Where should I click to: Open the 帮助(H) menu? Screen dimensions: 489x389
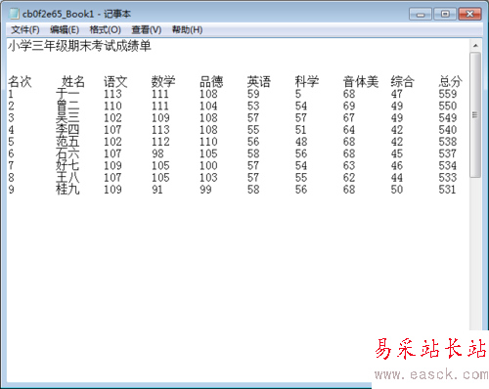(x=187, y=30)
